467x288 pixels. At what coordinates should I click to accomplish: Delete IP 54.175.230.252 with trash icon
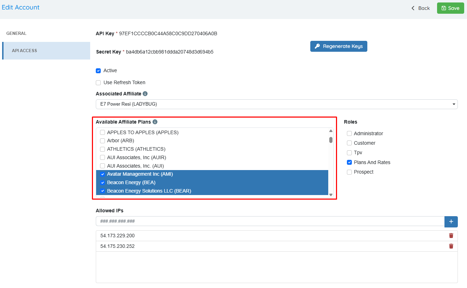[x=451, y=246]
